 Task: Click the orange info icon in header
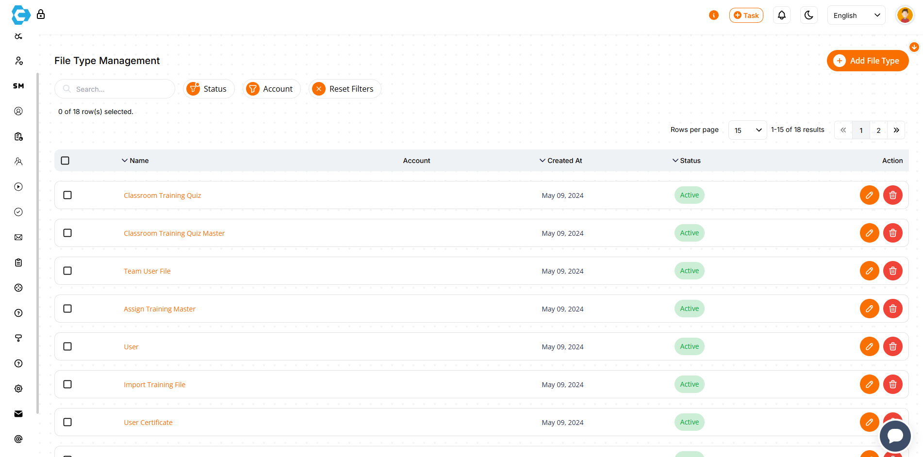click(713, 16)
